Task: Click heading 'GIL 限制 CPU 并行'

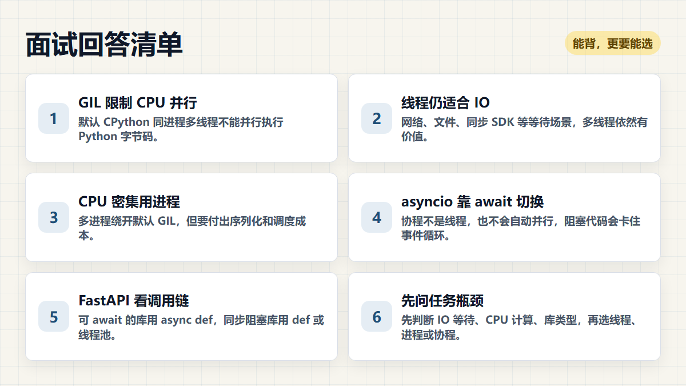Action: (138, 103)
